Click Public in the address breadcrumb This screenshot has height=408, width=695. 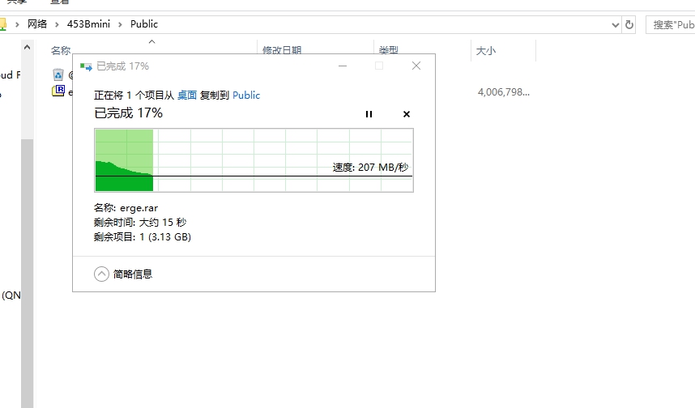[x=144, y=24]
